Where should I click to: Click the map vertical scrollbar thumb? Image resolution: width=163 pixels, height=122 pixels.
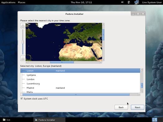point(103,35)
